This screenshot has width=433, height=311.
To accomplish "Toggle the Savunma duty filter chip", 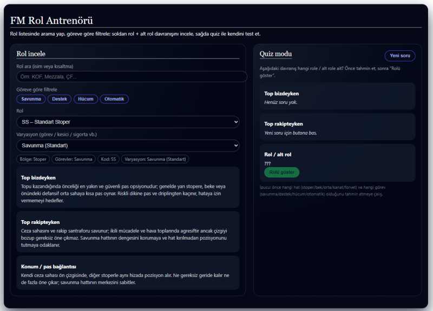I will (31, 99).
